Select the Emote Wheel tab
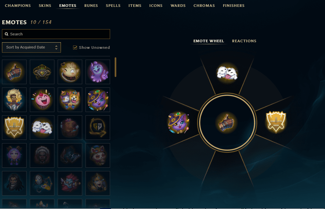The width and height of the screenshot is (325, 209). click(209, 41)
